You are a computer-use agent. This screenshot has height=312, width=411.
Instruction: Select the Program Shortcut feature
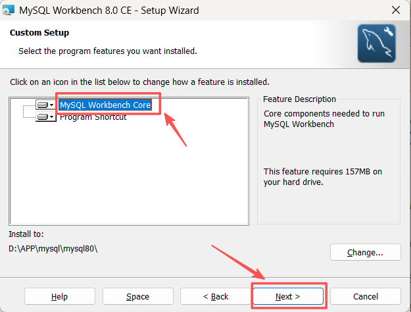93,117
